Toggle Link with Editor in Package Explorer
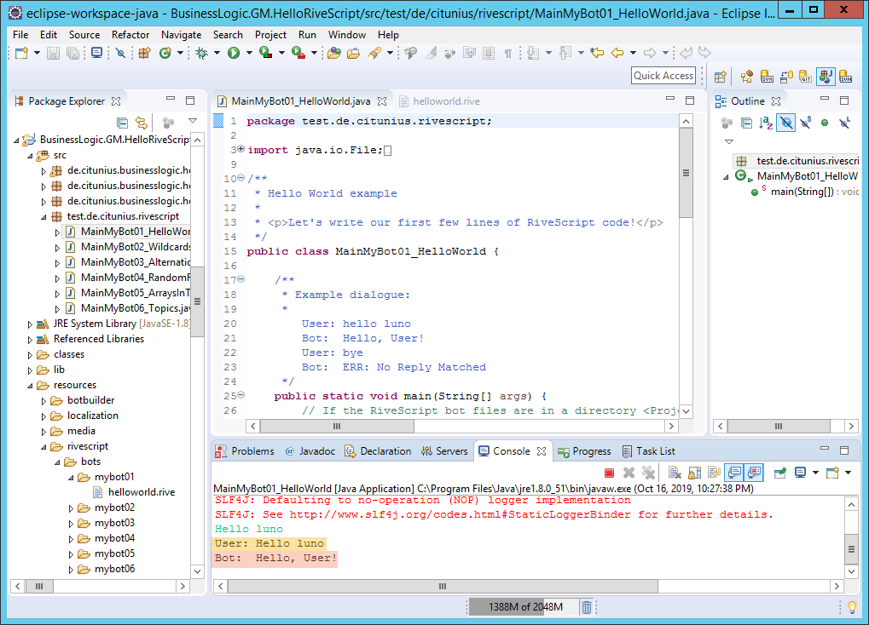The image size is (869, 625). (141, 123)
